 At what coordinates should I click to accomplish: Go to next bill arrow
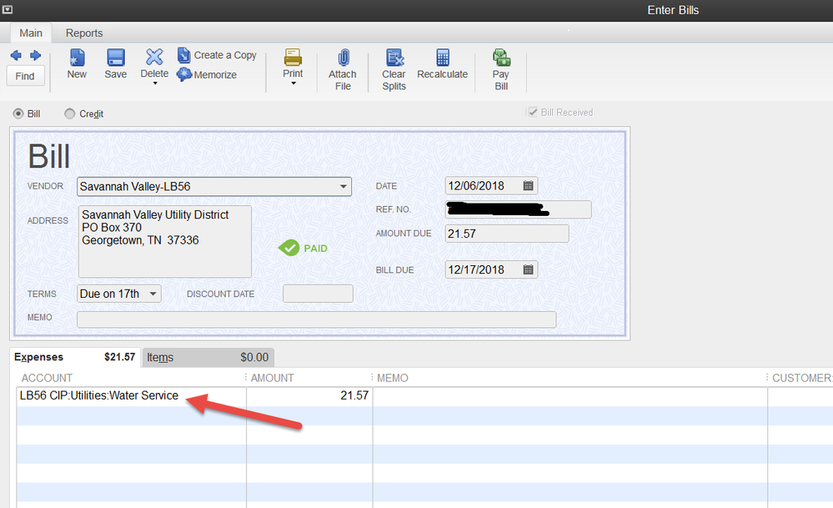[35, 55]
